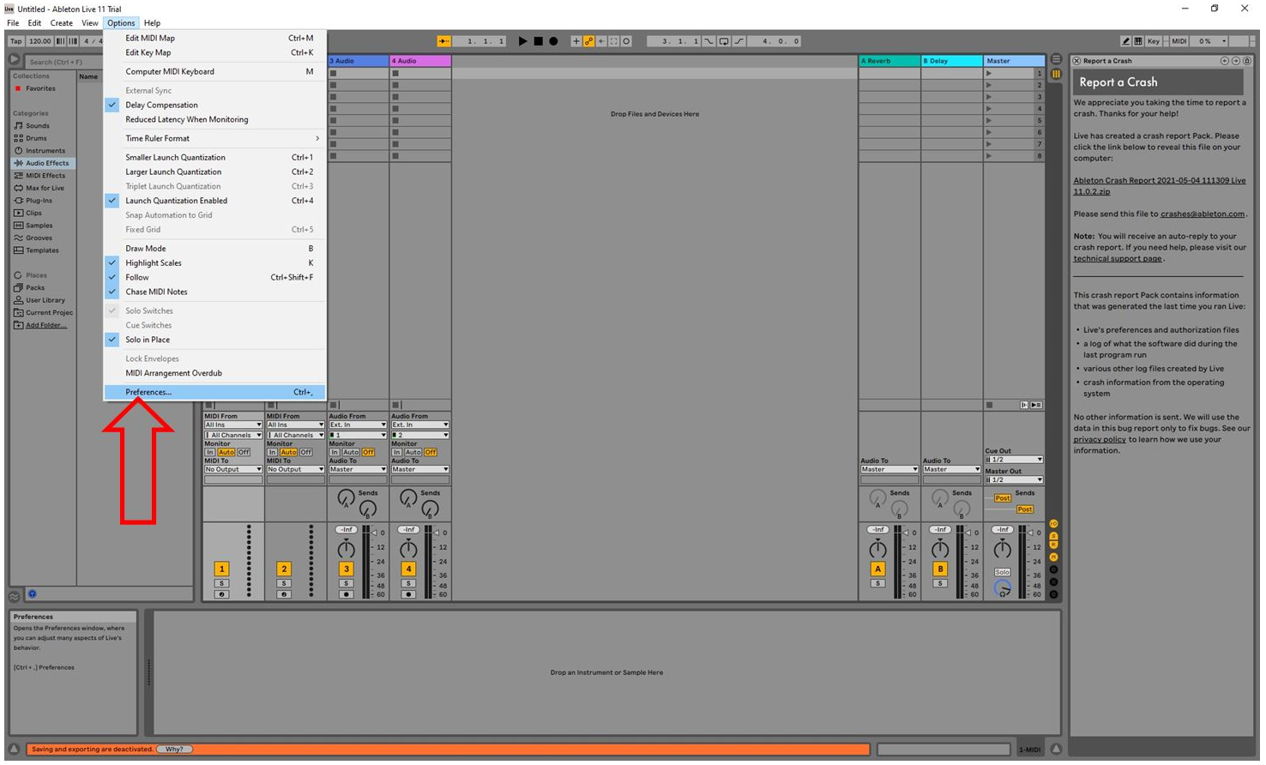Open Cue Out dropdown on Master

point(1014,460)
